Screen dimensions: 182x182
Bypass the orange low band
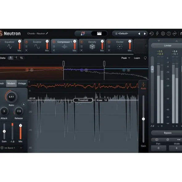(27, 70)
